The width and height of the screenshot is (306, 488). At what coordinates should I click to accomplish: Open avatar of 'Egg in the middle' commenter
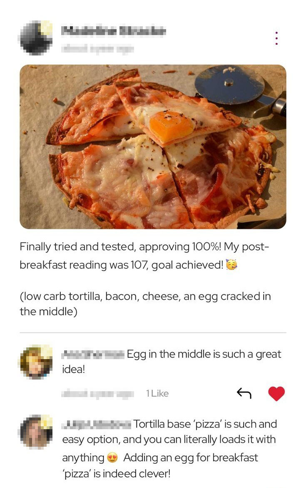(36, 362)
